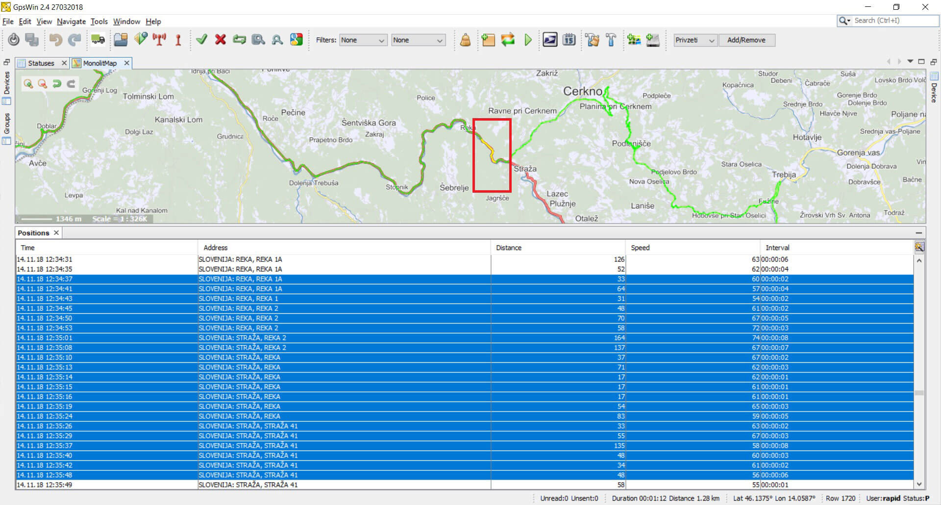Click the red single pin icon
Viewport: 941px width, 505px height.
click(178, 40)
